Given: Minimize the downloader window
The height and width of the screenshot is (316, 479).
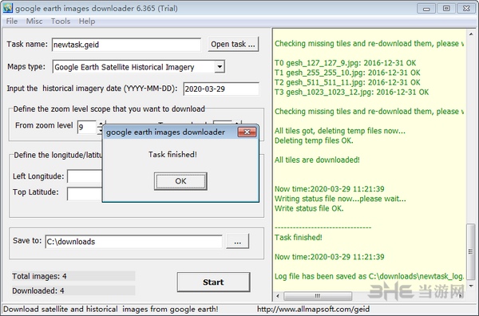Looking at the screenshot, I should click(x=426, y=9).
